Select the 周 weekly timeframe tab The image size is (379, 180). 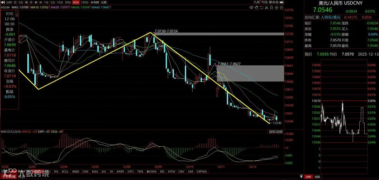[26, 2]
